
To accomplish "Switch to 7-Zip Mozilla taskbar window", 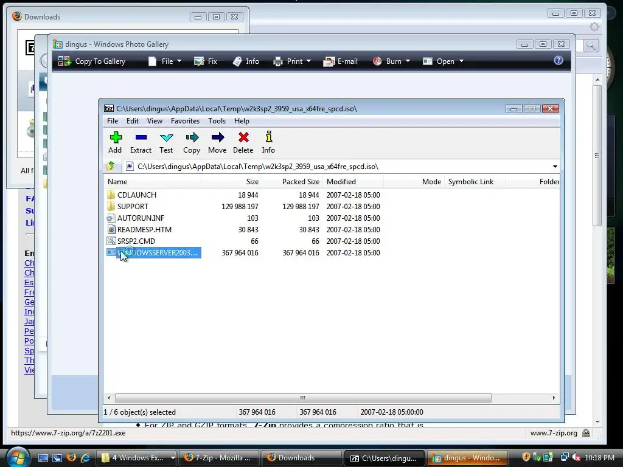I will 219,458.
